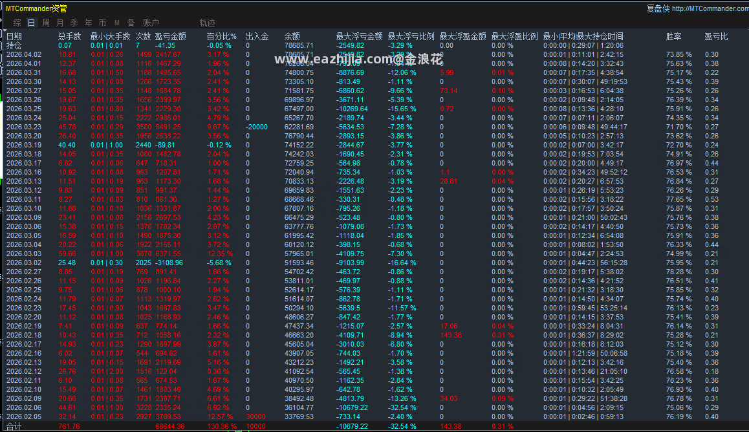Click the 6371.55 profit amount
This screenshot has height=432, width=749.
pyautogui.click(x=168, y=254)
